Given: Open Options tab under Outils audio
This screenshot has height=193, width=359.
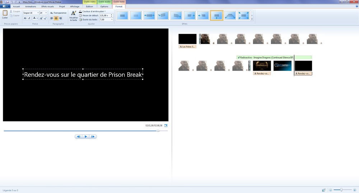Looking at the screenshot, I should click(x=104, y=6).
